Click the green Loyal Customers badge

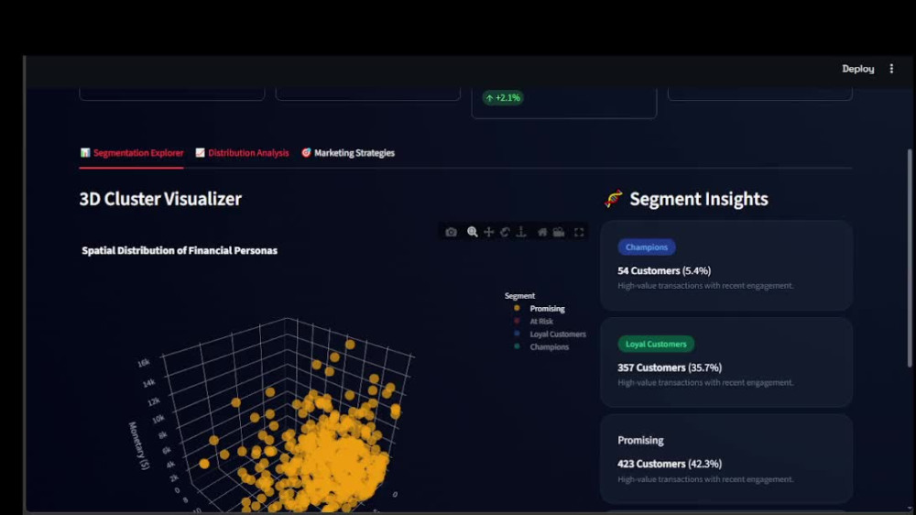click(x=656, y=345)
